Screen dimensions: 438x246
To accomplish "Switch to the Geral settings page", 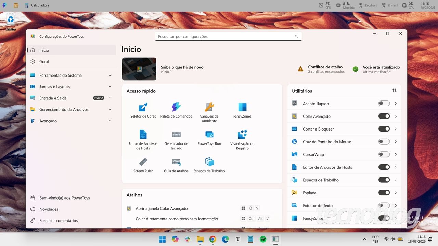I will click(71, 61).
